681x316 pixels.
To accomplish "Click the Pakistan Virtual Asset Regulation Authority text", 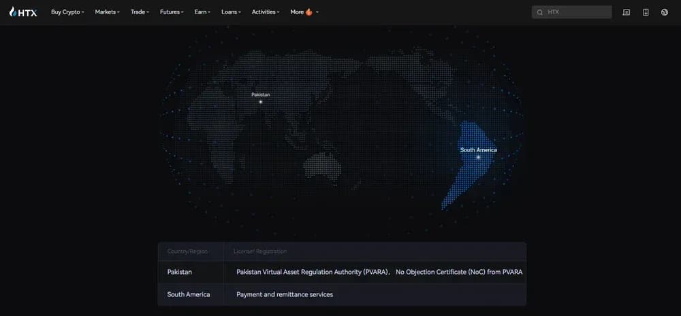I will [313, 273].
